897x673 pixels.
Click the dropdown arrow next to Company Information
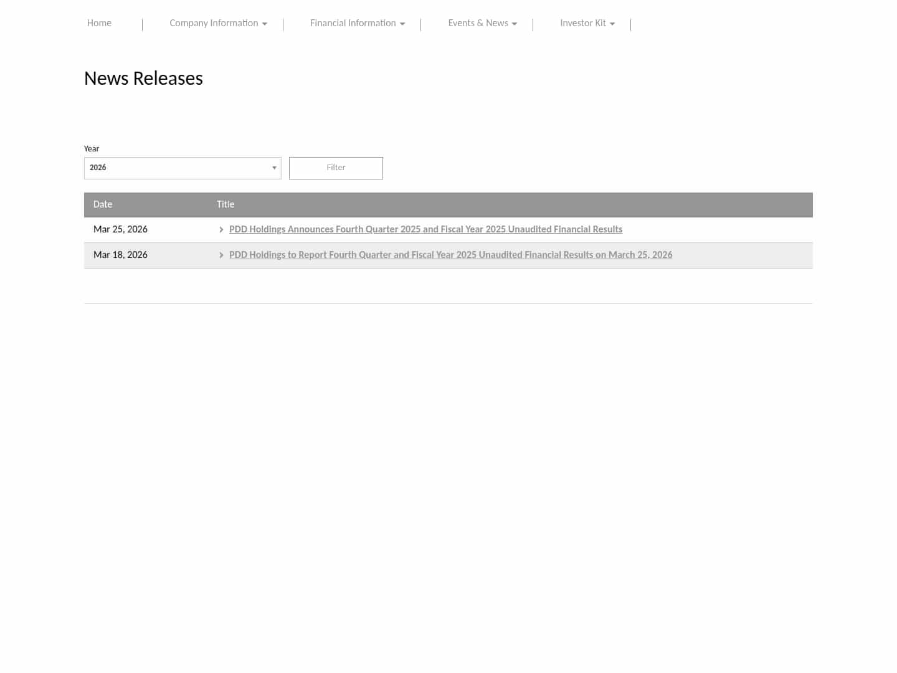[x=264, y=24]
